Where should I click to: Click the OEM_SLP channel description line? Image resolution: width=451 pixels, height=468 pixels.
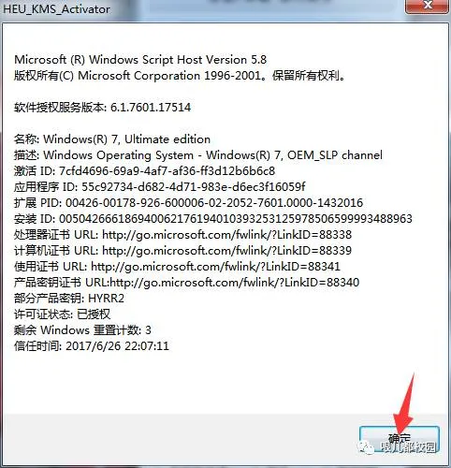point(198,155)
